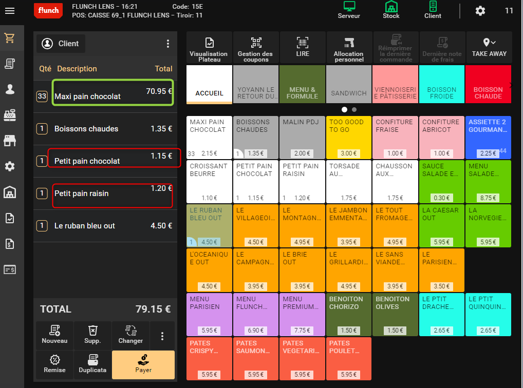
Task: Expand the TAKE AWAY location dropdown
Action: [489, 47]
